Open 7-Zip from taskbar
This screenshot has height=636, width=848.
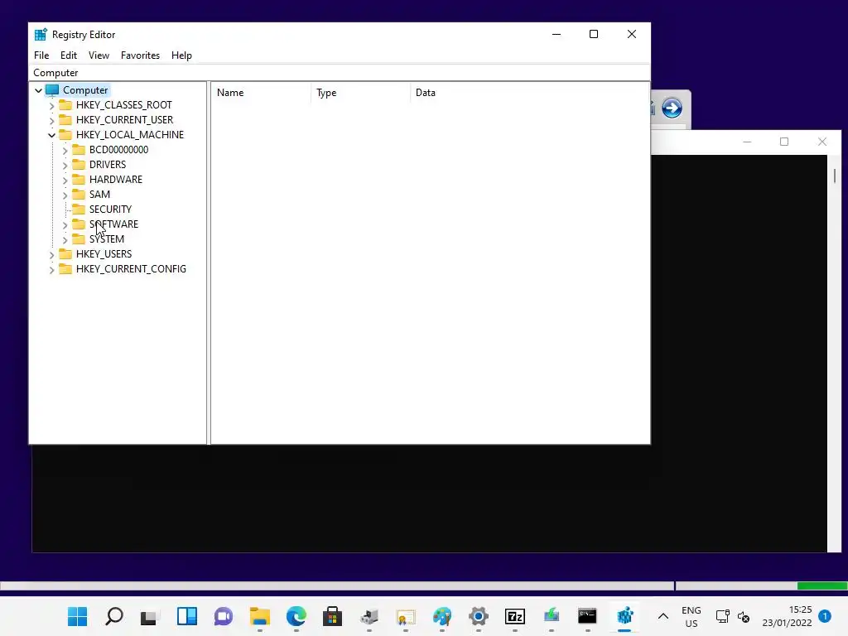(515, 616)
